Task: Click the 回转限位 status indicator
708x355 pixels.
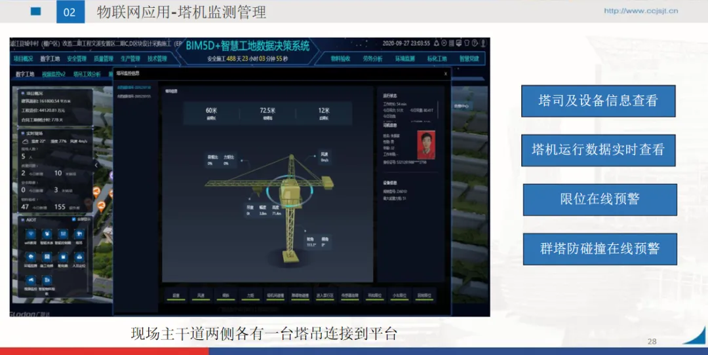Action: click(x=424, y=296)
